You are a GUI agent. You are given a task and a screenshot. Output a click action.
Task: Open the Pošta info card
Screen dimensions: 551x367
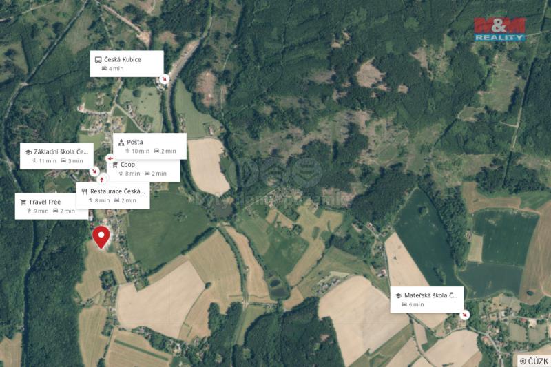point(149,146)
